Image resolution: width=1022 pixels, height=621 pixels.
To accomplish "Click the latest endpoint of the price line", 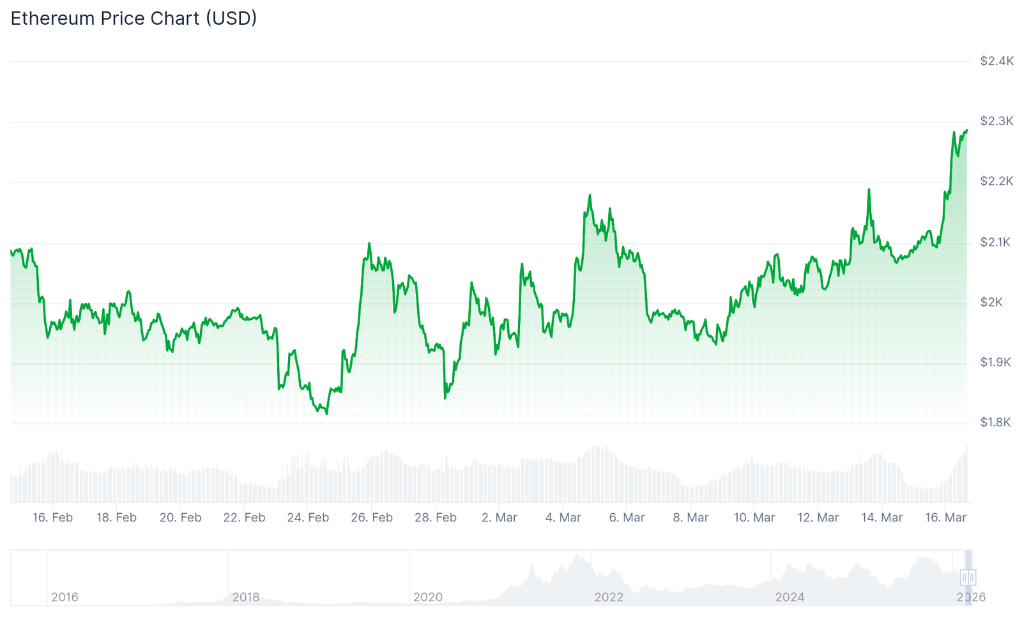I will tap(966, 130).
